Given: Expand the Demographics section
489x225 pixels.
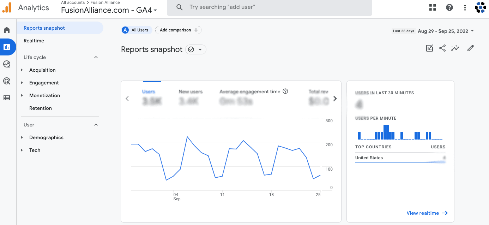Looking at the screenshot, I should pyautogui.click(x=46, y=137).
